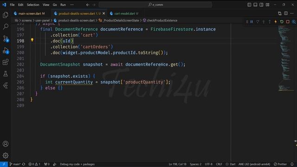
Task: Open remote window indicator in status bar
Action: (4, 164)
